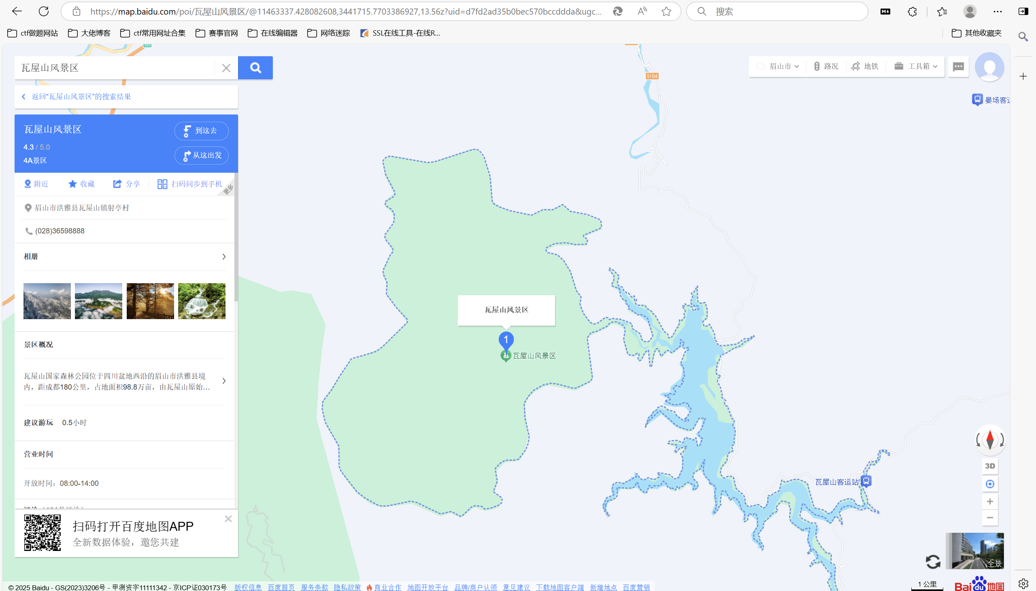Image resolution: width=1036 pixels, height=591 pixels.
Task: Open the 全景 panorama thumbnail
Action: (975, 551)
